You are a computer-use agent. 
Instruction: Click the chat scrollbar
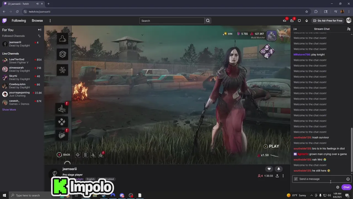pyautogui.click(x=352, y=149)
